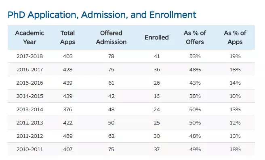Click the 53% of offers value
Viewport: 265px width, 160px height.
(195, 56)
